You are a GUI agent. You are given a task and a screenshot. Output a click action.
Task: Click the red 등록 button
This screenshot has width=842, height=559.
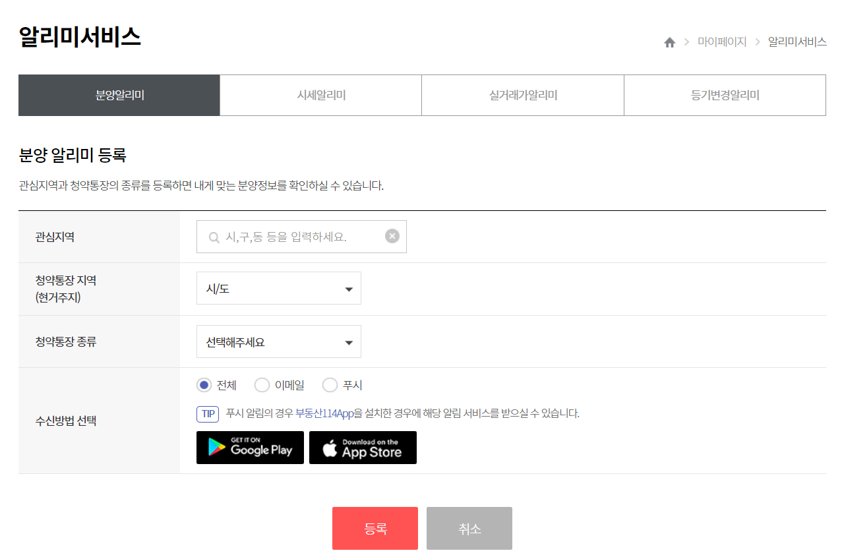coord(375,528)
